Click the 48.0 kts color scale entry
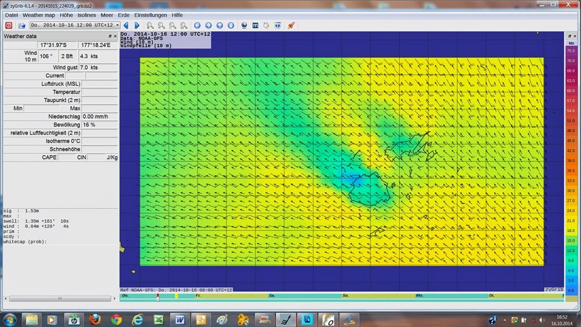Image resolution: width=581 pixels, height=327 pixels. pyautogui.click(x=571, y=131)
